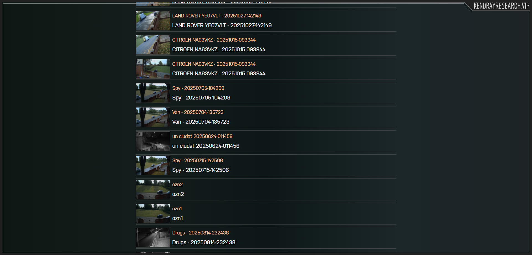This screenshot has height=255, width=532.
Task: Select the white Spy - 20250705-104209 description
Action: (201, 98)
